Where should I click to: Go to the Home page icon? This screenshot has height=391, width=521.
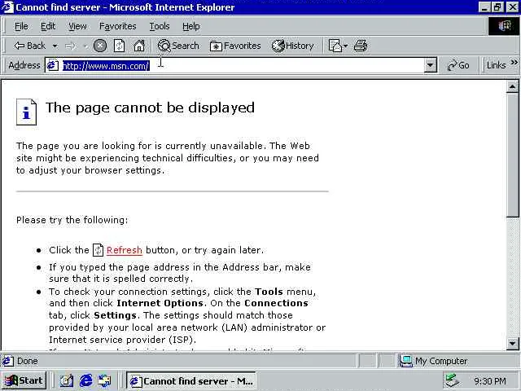coord(139,46)
